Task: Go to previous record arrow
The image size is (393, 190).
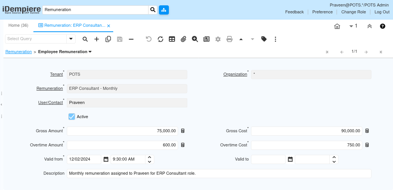Action: click(342, 52)
